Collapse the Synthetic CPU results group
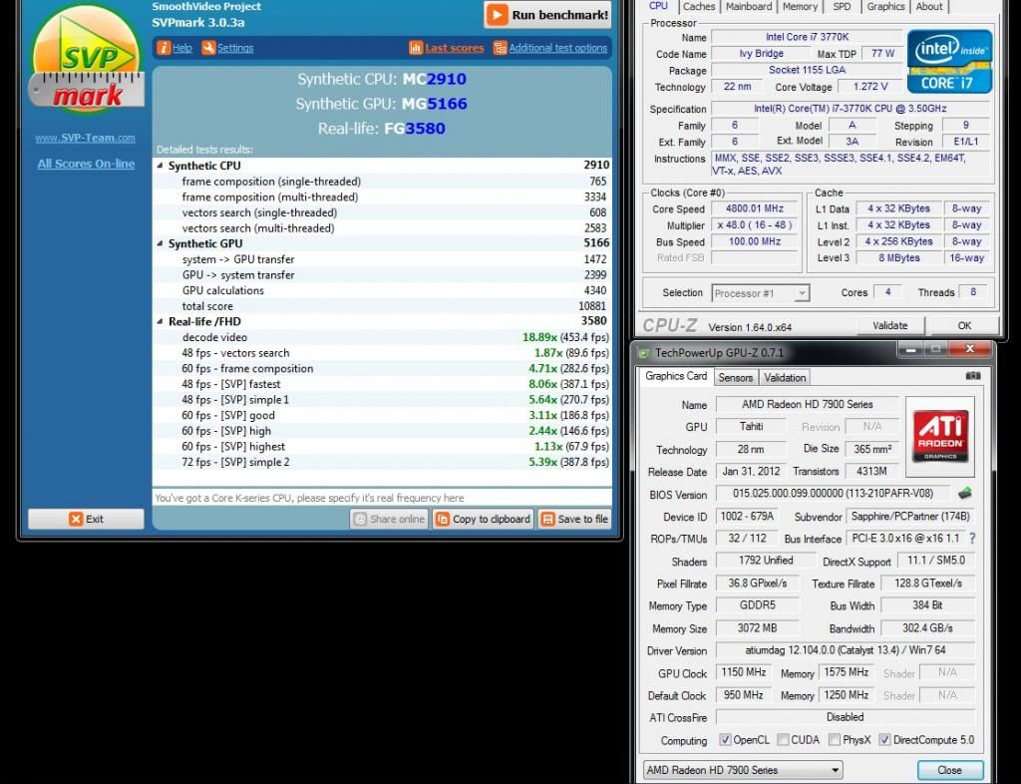1021x784 pixels. pos(161,166)
